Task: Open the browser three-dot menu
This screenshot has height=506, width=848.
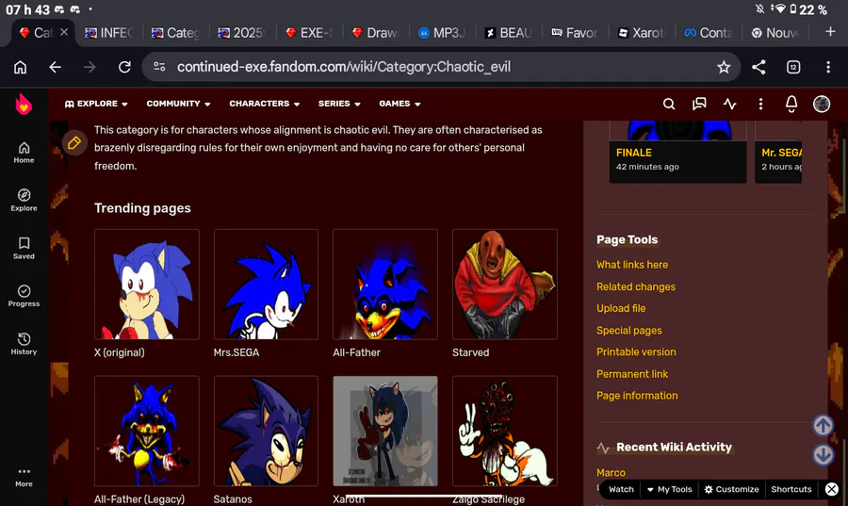Action: (x=828, y=67)
